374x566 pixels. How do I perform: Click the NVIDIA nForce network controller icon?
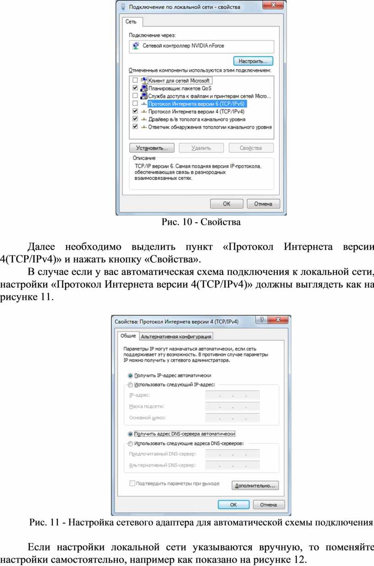pyautogui.click(x=136, y=46)
